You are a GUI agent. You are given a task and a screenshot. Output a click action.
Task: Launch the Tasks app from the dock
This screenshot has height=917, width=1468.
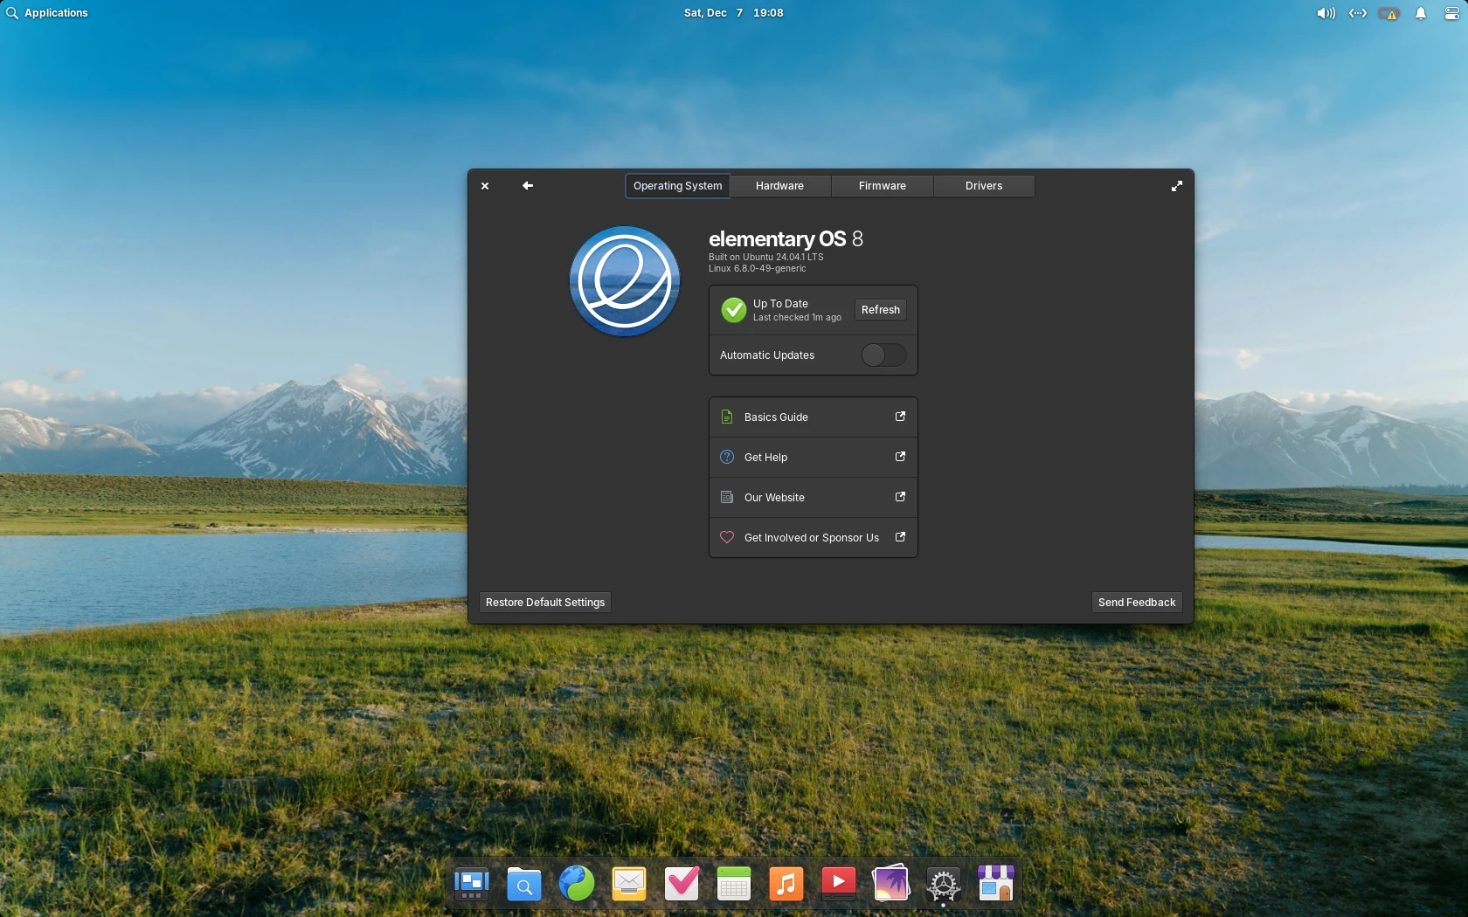click(x=682, y=884)
